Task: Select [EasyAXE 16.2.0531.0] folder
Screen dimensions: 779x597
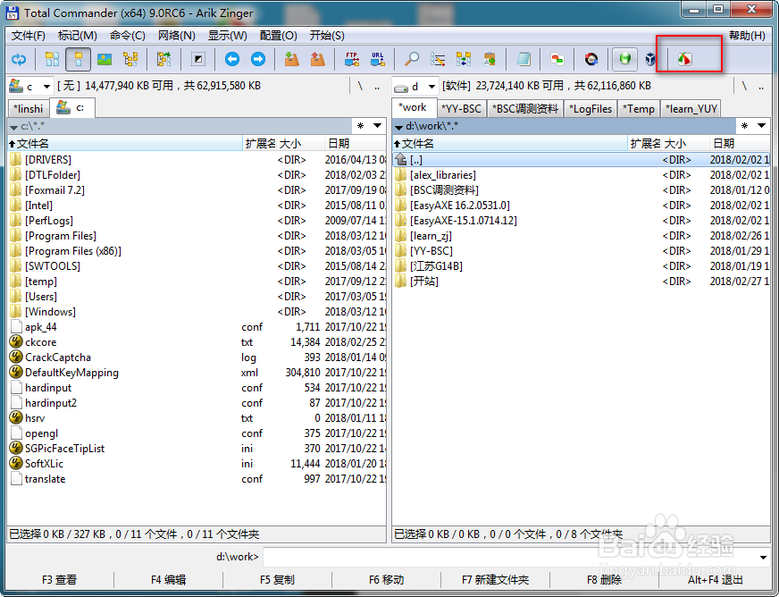Action: [x=459, y=206]
